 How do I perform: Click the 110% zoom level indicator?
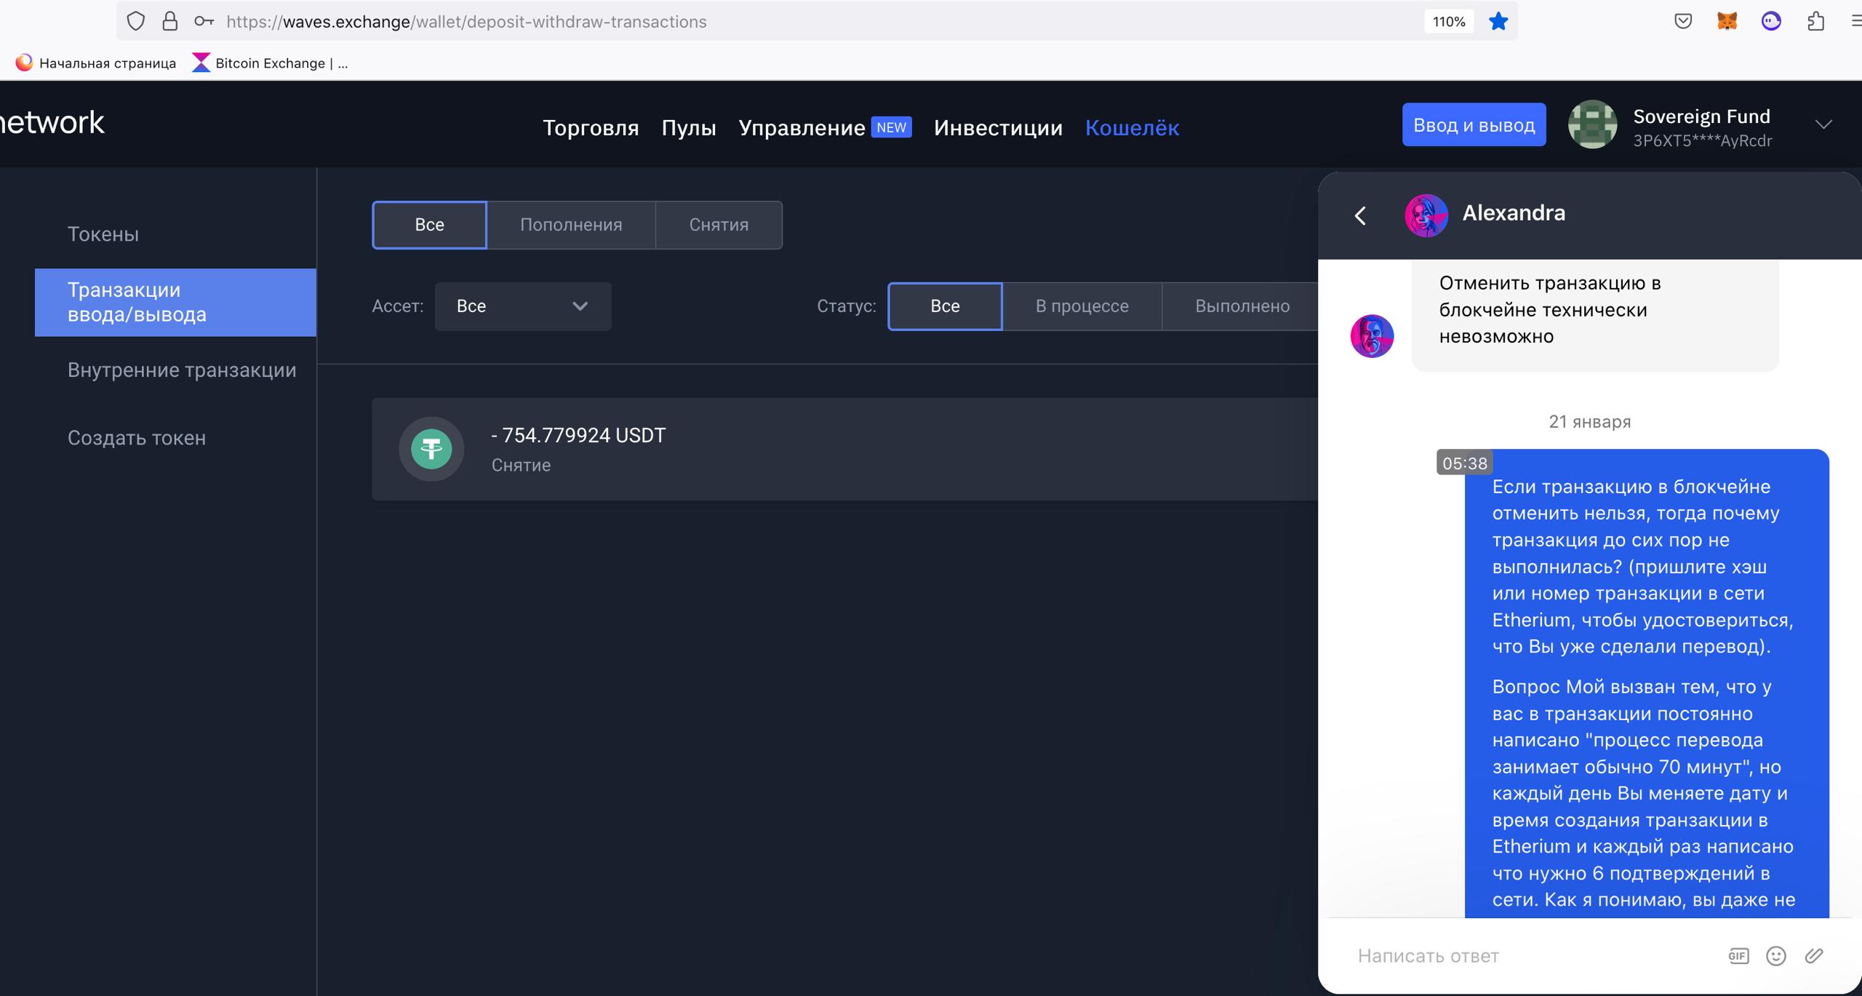[1448, 22]
